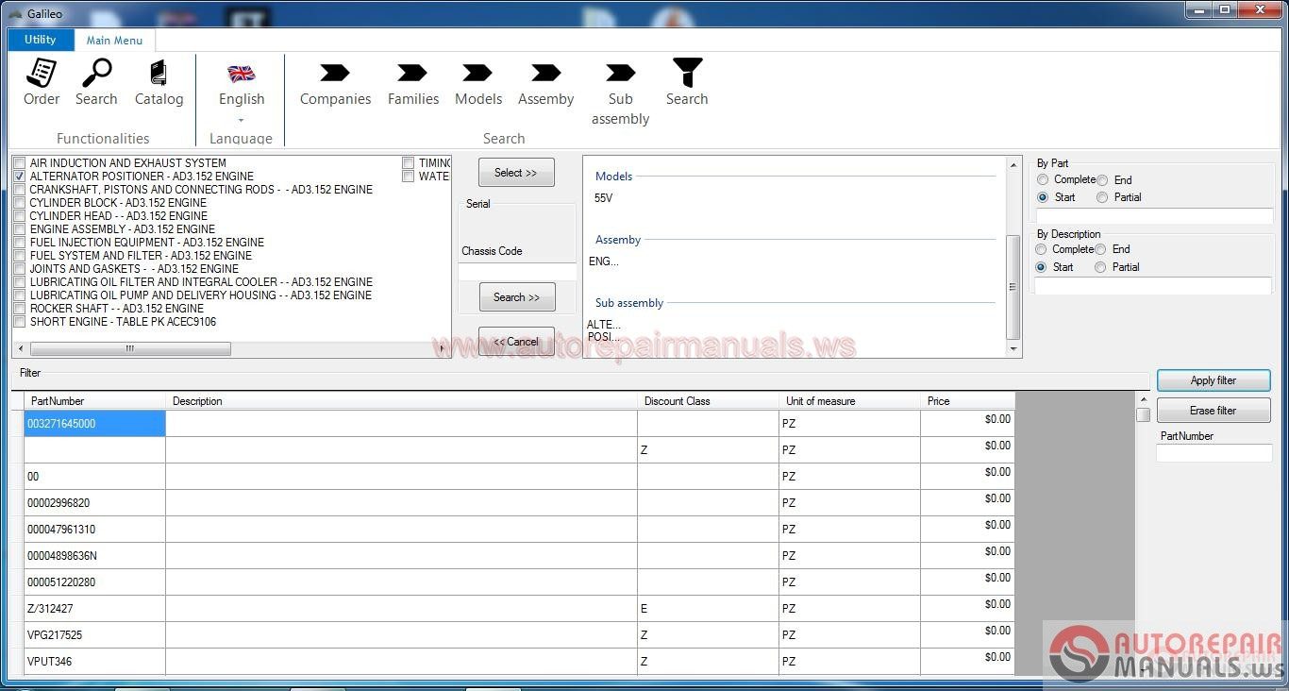Check LUBRICATING OIL FILTER AND INTEGRAL COOLER
1289x691 pixels.
click(20, 282)
